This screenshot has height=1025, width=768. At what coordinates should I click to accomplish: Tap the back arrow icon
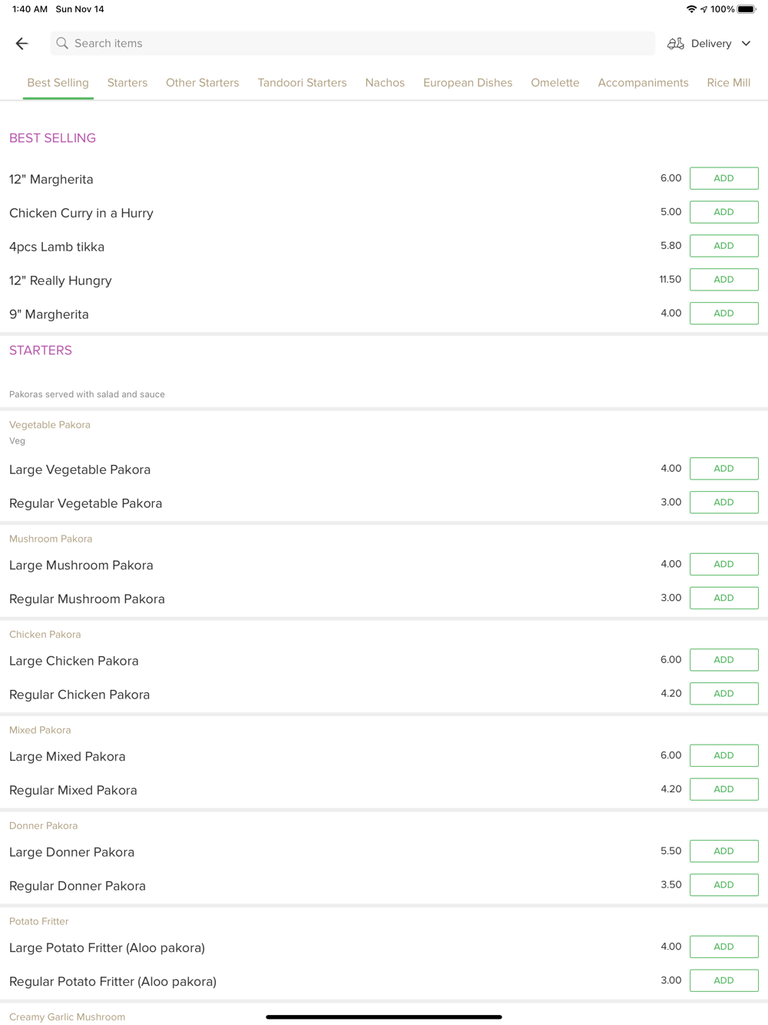(22, 44)
